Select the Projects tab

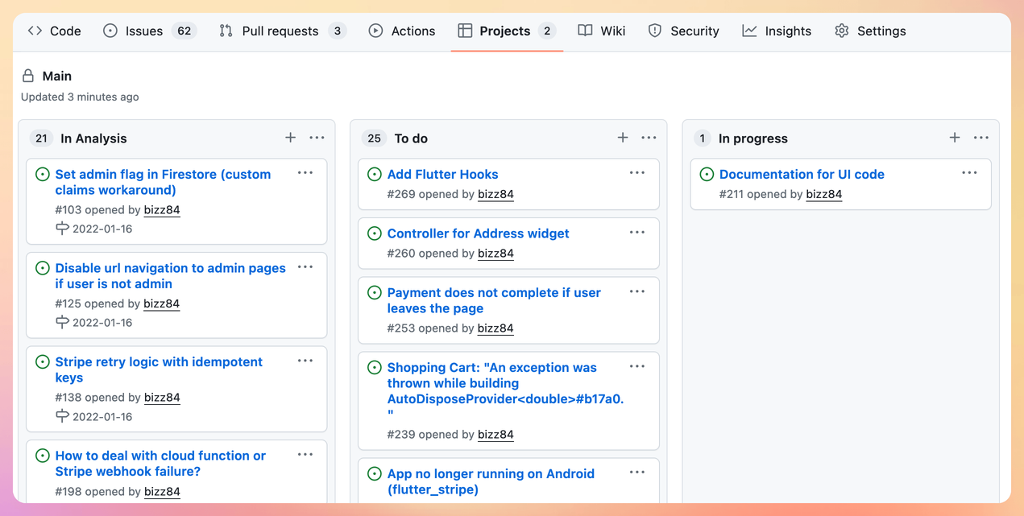[x=507, y=31]
